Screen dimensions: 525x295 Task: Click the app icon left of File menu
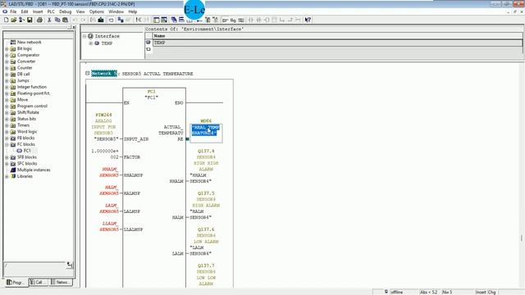5,11
